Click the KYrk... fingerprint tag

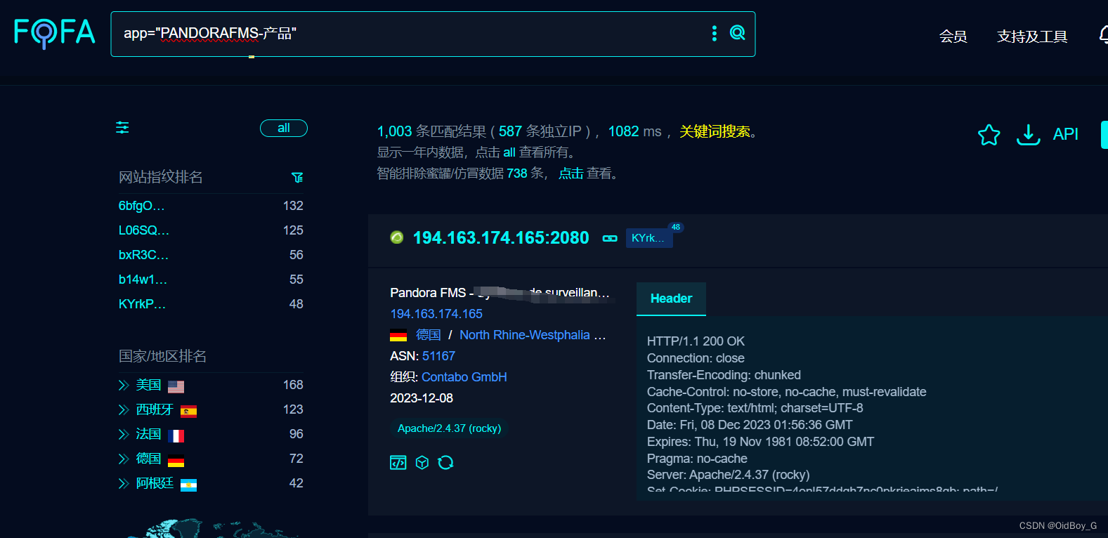click(649, 238)
